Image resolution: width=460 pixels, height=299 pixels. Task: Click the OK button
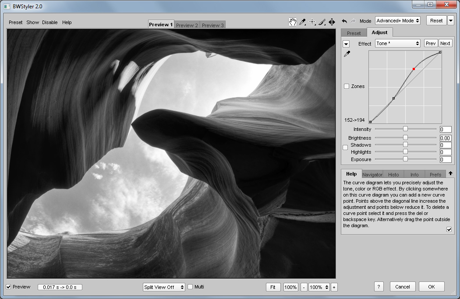pos(432,287)
